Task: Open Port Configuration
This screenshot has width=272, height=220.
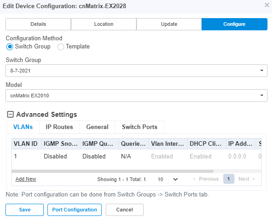Action: click(x=75, y=210)
